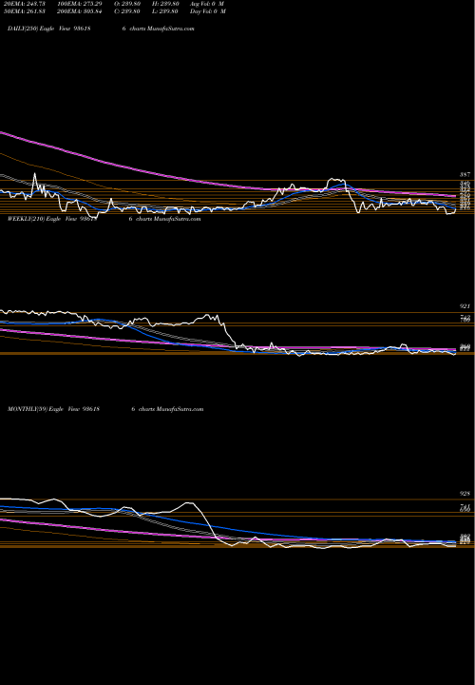Click the 921 price level label
This screenshot has width=475, height=685.
coord(465,306)
